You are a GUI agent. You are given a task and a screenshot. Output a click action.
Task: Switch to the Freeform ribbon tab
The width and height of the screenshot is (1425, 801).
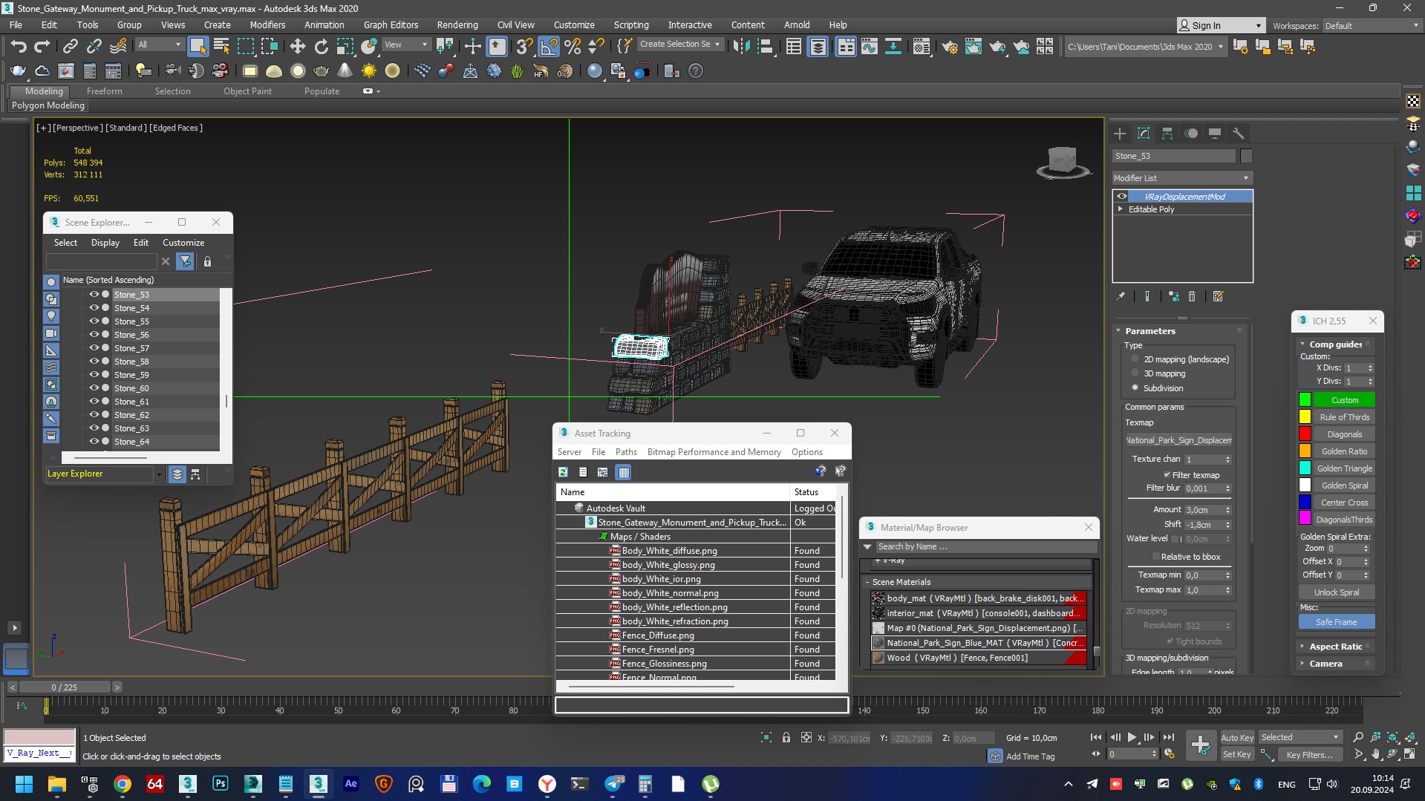click(104, 91)
